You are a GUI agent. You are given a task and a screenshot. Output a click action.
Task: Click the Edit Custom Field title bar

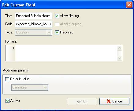pos(63,5)
